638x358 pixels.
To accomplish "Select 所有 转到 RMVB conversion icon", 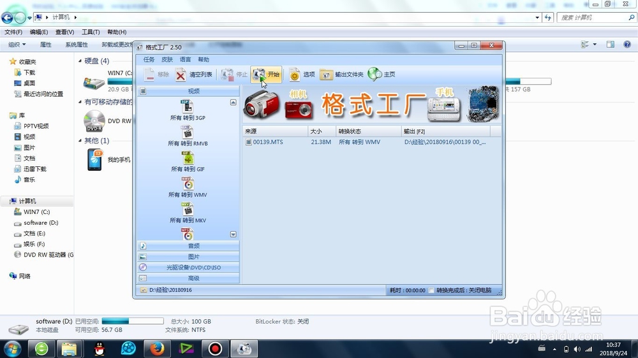I will coord(187,132).
